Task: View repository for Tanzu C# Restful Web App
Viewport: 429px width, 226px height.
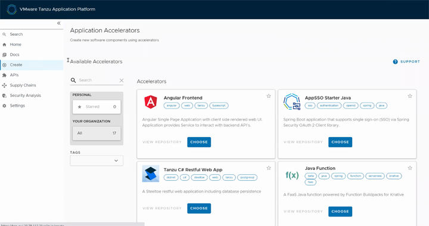Action: click(x=162, y=208)
